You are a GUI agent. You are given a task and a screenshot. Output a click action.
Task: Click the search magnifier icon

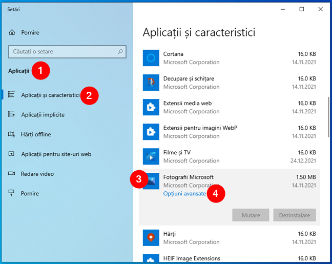120,51
